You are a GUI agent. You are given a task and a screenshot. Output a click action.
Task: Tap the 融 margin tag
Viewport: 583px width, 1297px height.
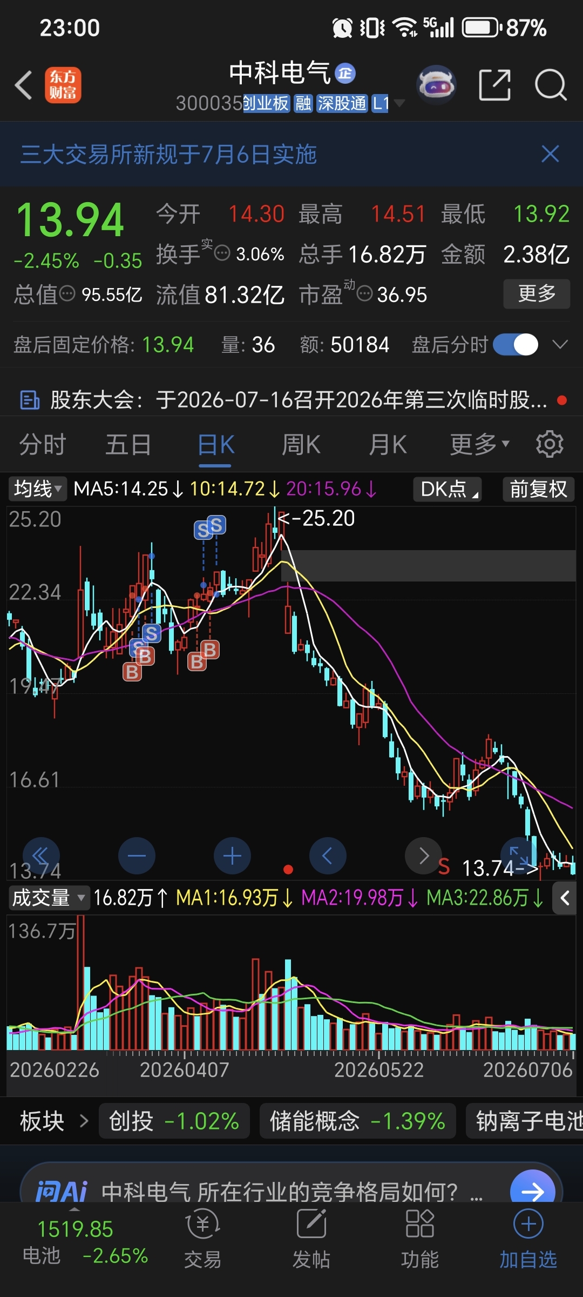click(303, 103)
